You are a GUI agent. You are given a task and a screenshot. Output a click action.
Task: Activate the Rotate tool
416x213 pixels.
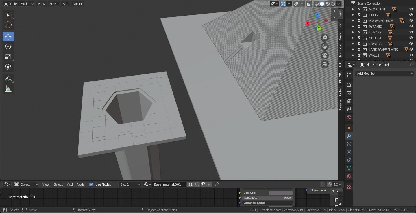point(8,46)
